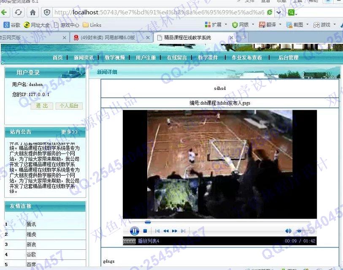Click the 用户名: dashen text
The width and height of the screenshot is (343, 270).
pyautogui.click(x=27, y=84)
